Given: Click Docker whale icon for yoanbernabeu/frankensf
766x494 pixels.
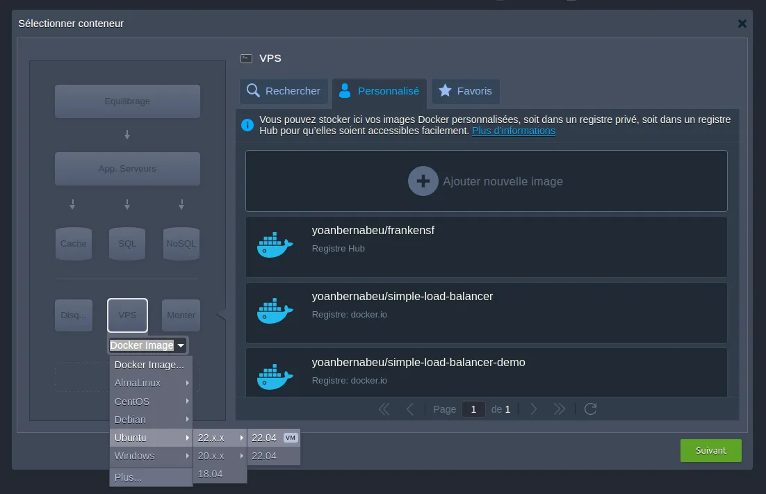Looking at the screenshot, I should point(275,247).
